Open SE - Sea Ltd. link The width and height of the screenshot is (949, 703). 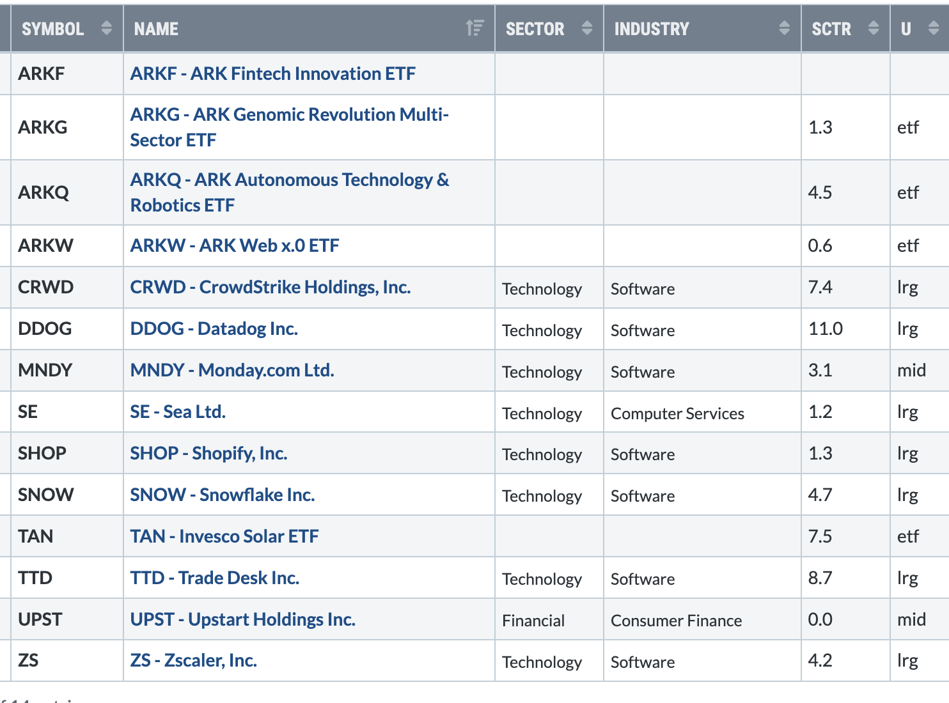point(178,412)
